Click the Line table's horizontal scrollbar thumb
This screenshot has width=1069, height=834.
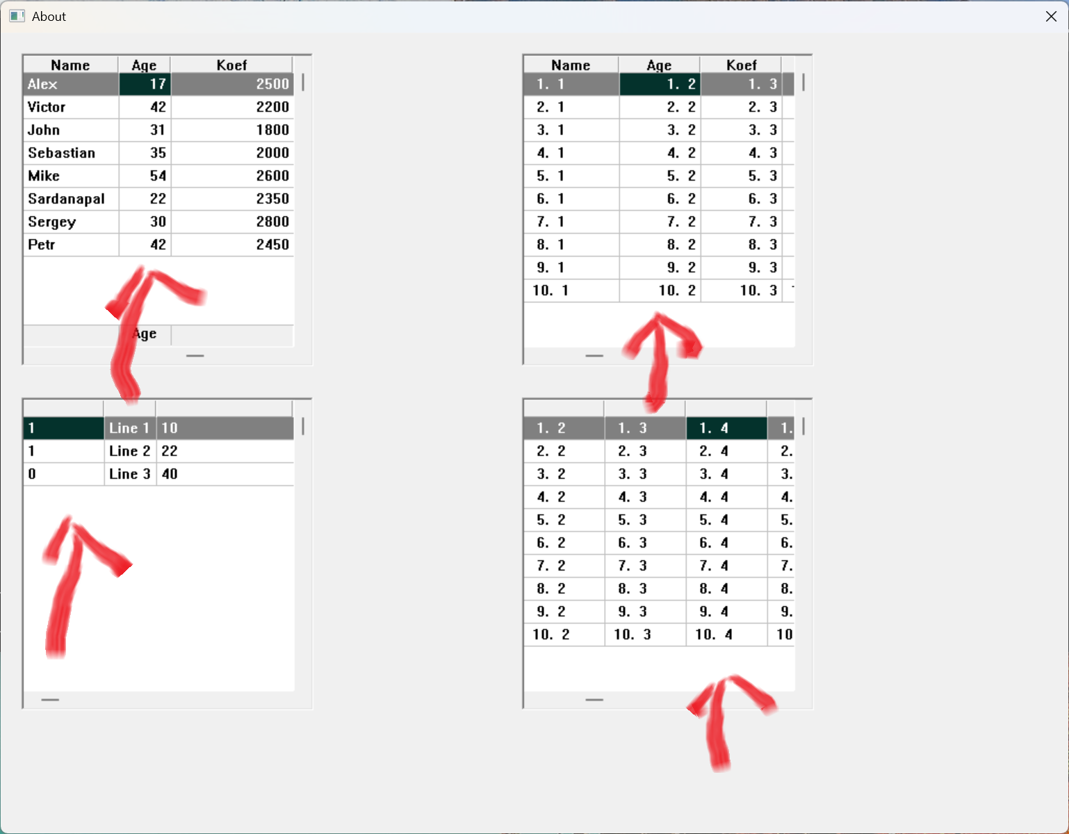tap(50, 700)
